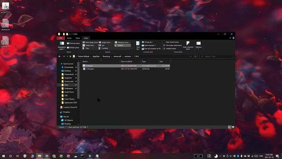This screenshot has width=282, height=159.
Task: Select the View ribbon tab
Action: (86, 38)
